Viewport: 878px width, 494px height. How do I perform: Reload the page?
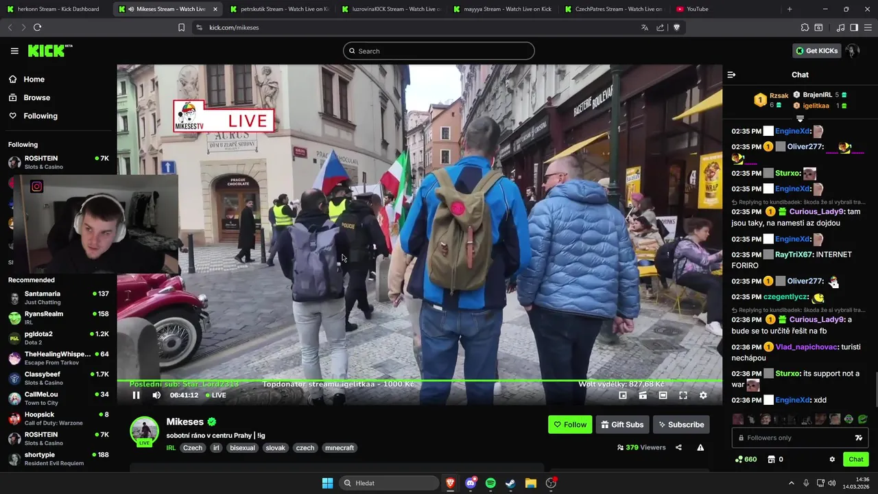(37, 27)
